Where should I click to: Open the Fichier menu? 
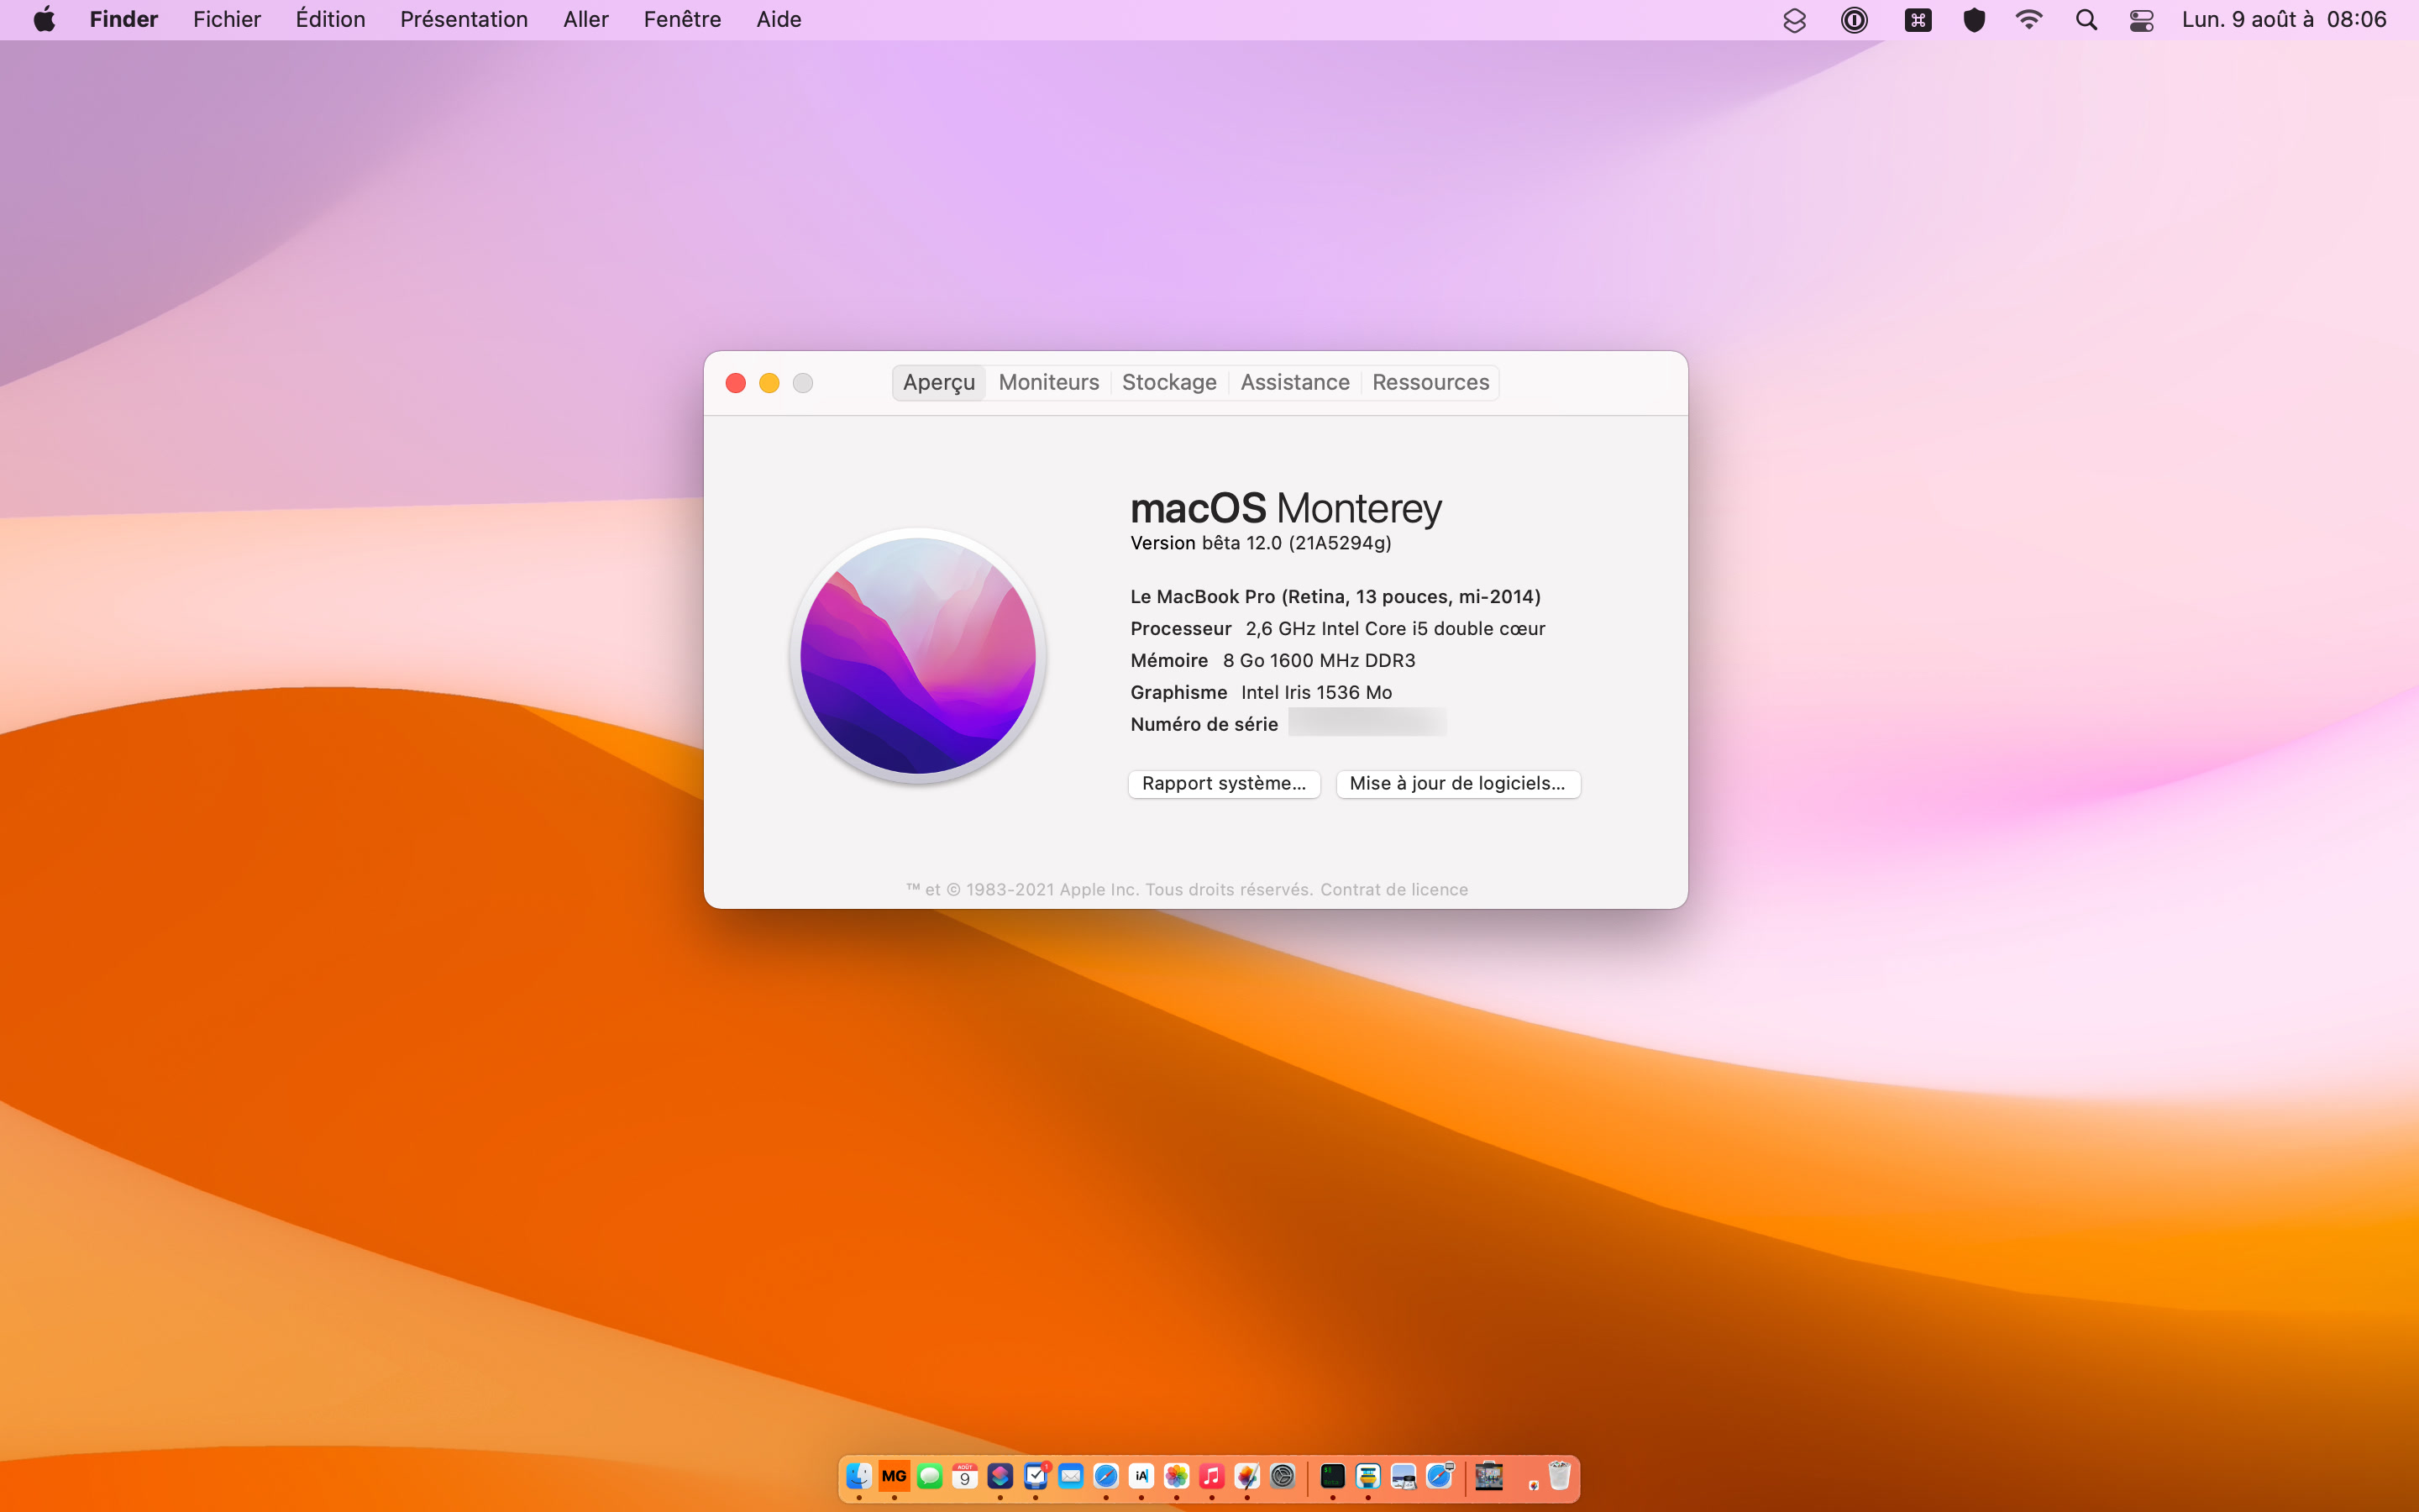click(227, 19)
